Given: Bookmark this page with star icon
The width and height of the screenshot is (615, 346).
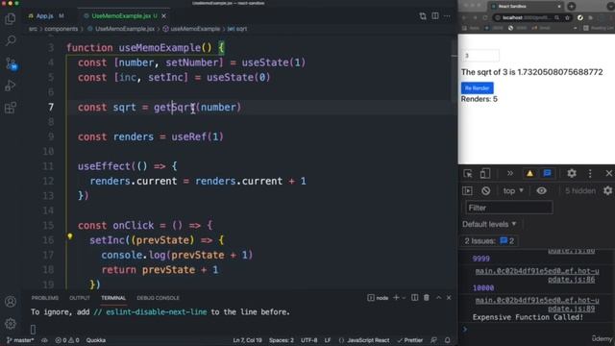Looking at the screenshot, I should pyautogui.click(x=567, y=17).
